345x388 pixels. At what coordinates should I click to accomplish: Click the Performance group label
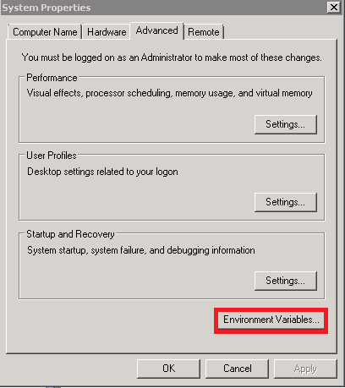point(52,78)
